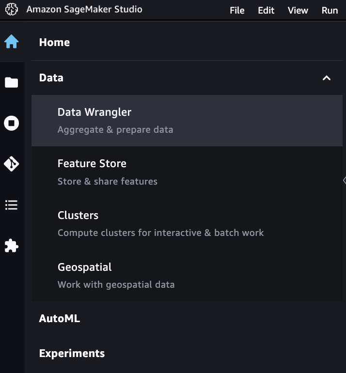Click the SageMaker Studio brain logo

coord(12,10)
